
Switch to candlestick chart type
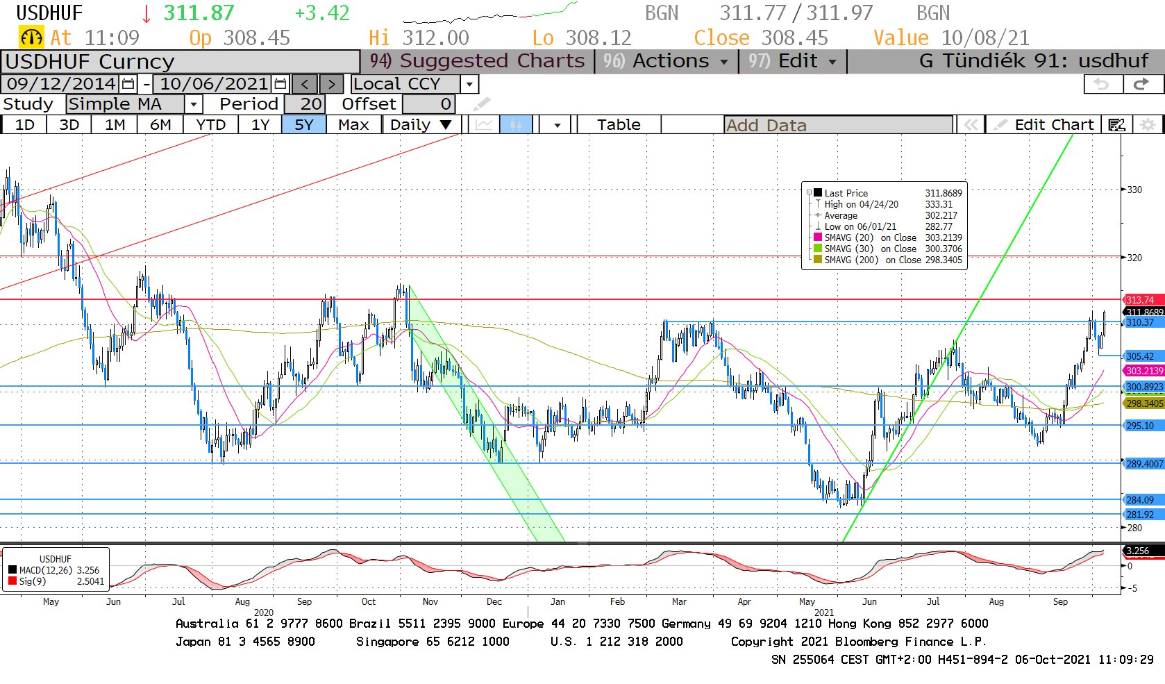(x=516, y=125)
